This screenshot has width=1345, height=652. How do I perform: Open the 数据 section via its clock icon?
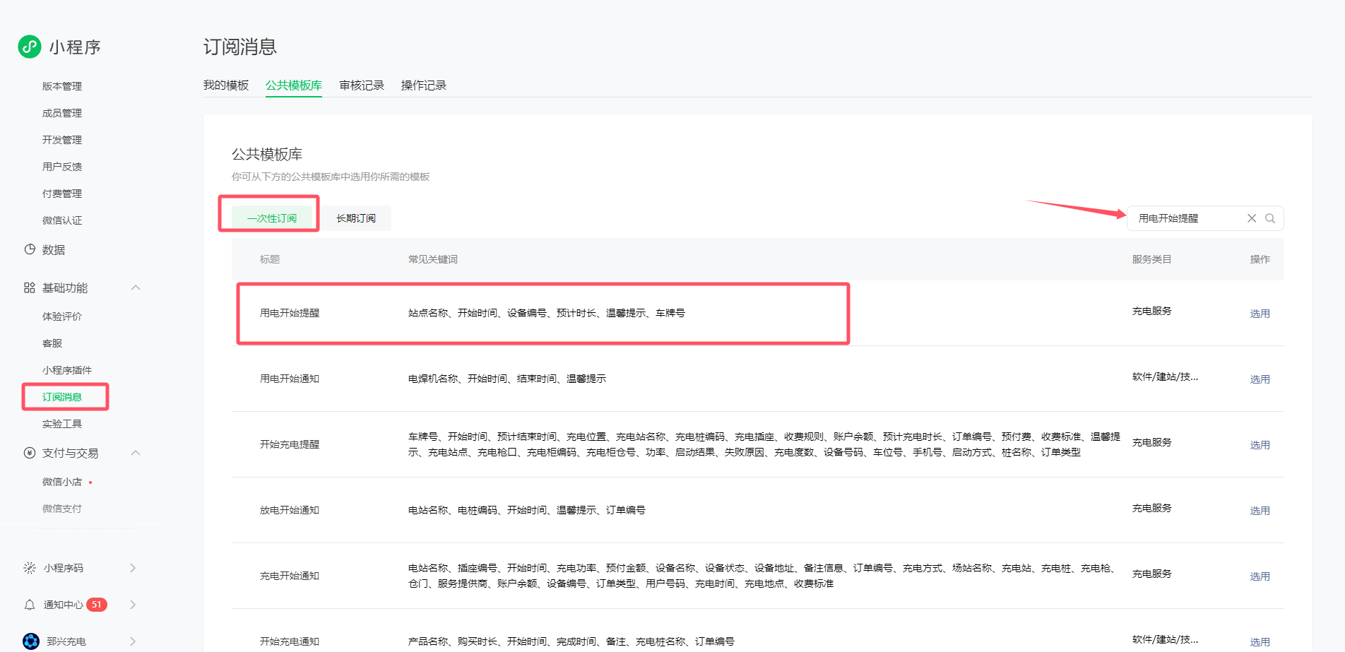click(x=30, y=249)
